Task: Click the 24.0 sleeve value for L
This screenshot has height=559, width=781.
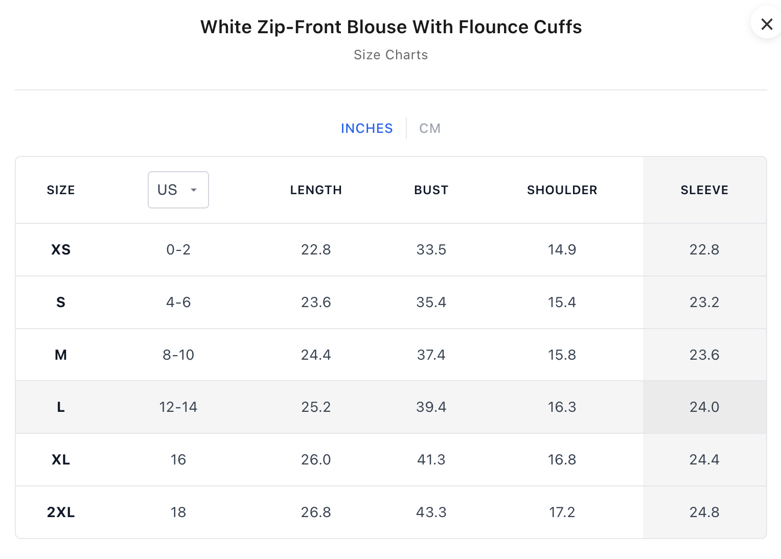Action: [704, 407]
